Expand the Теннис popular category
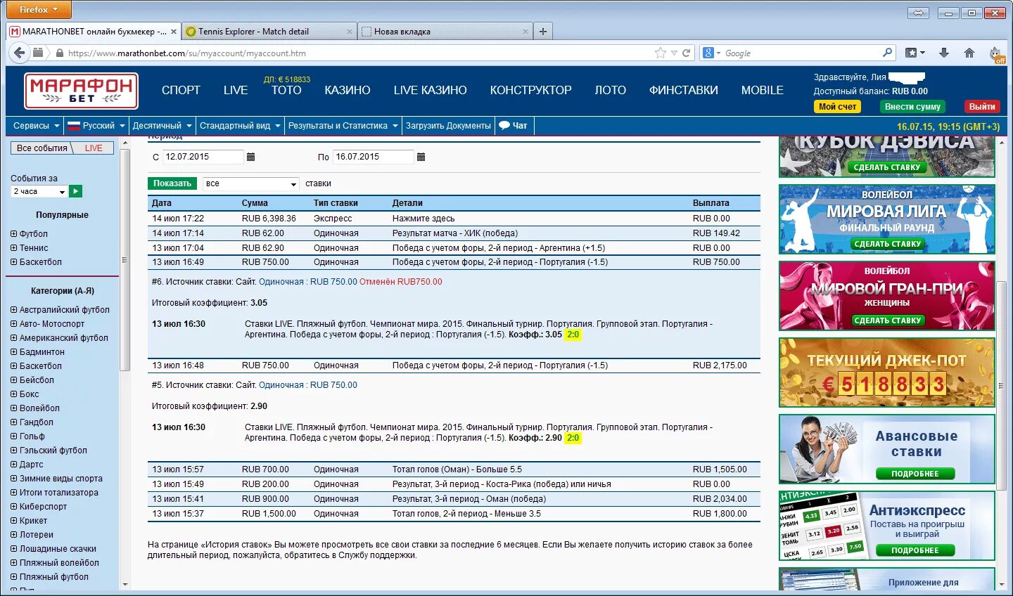This screenshot has height=596, width=1013. [x=13, y=248]
